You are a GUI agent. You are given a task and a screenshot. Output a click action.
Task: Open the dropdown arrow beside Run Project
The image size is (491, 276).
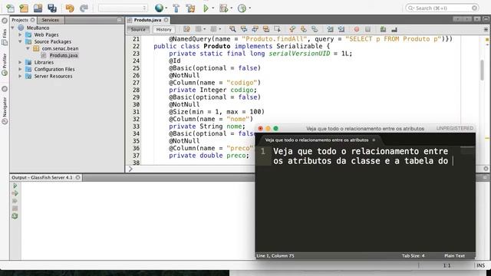pos(213,8)
